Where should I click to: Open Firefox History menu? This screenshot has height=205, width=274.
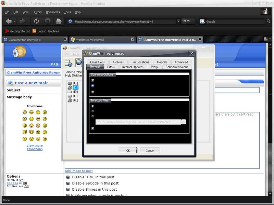37,12
